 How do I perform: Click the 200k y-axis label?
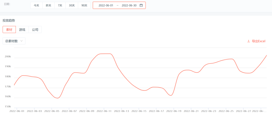point(8,56)
